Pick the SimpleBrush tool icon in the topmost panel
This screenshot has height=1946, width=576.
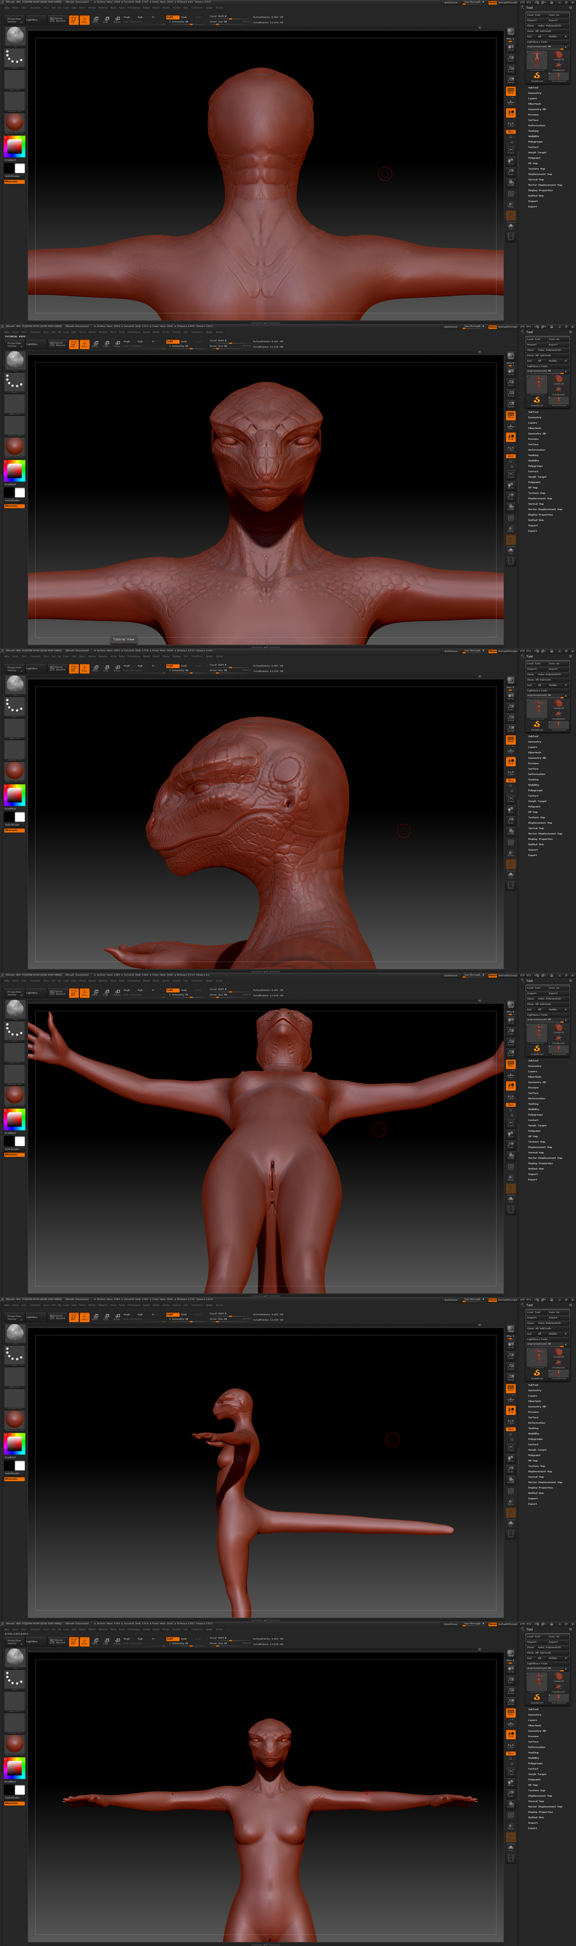(x=537, y=76)
